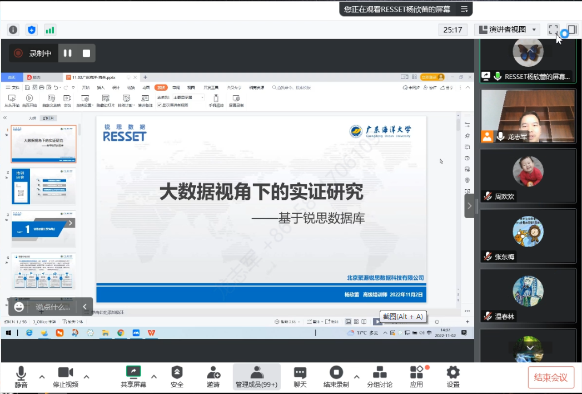
Task: Open the Apps (应用) panel
Action: point(416,377)
